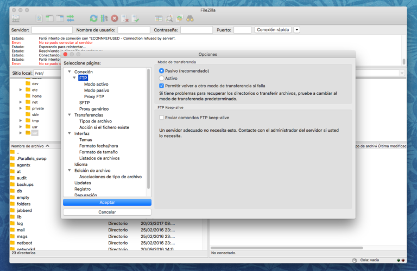The image size is (417, 271).
Task: Toggle local directory tree icon
Action: click(49, 18)
